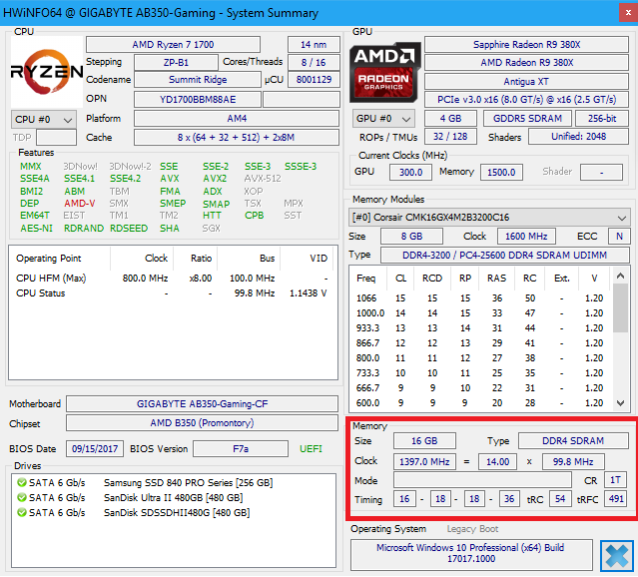Screen dimensions: 638x577
Task: Click the AES-NI feature label
Action: pyautogui.click(x=37, y=229)
